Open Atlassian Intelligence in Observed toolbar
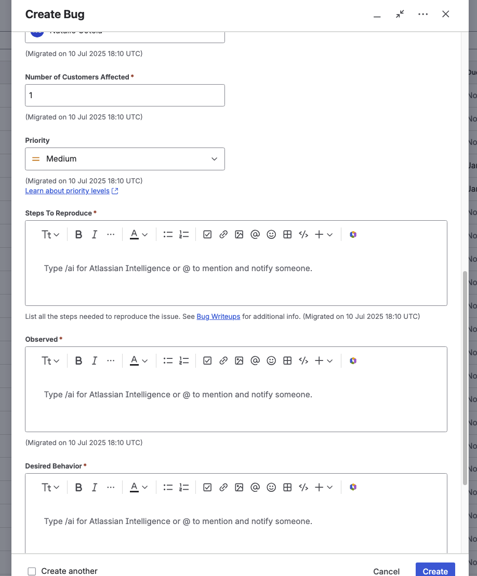Viewport: 477px width, 576px height. [x=353, y=361]
